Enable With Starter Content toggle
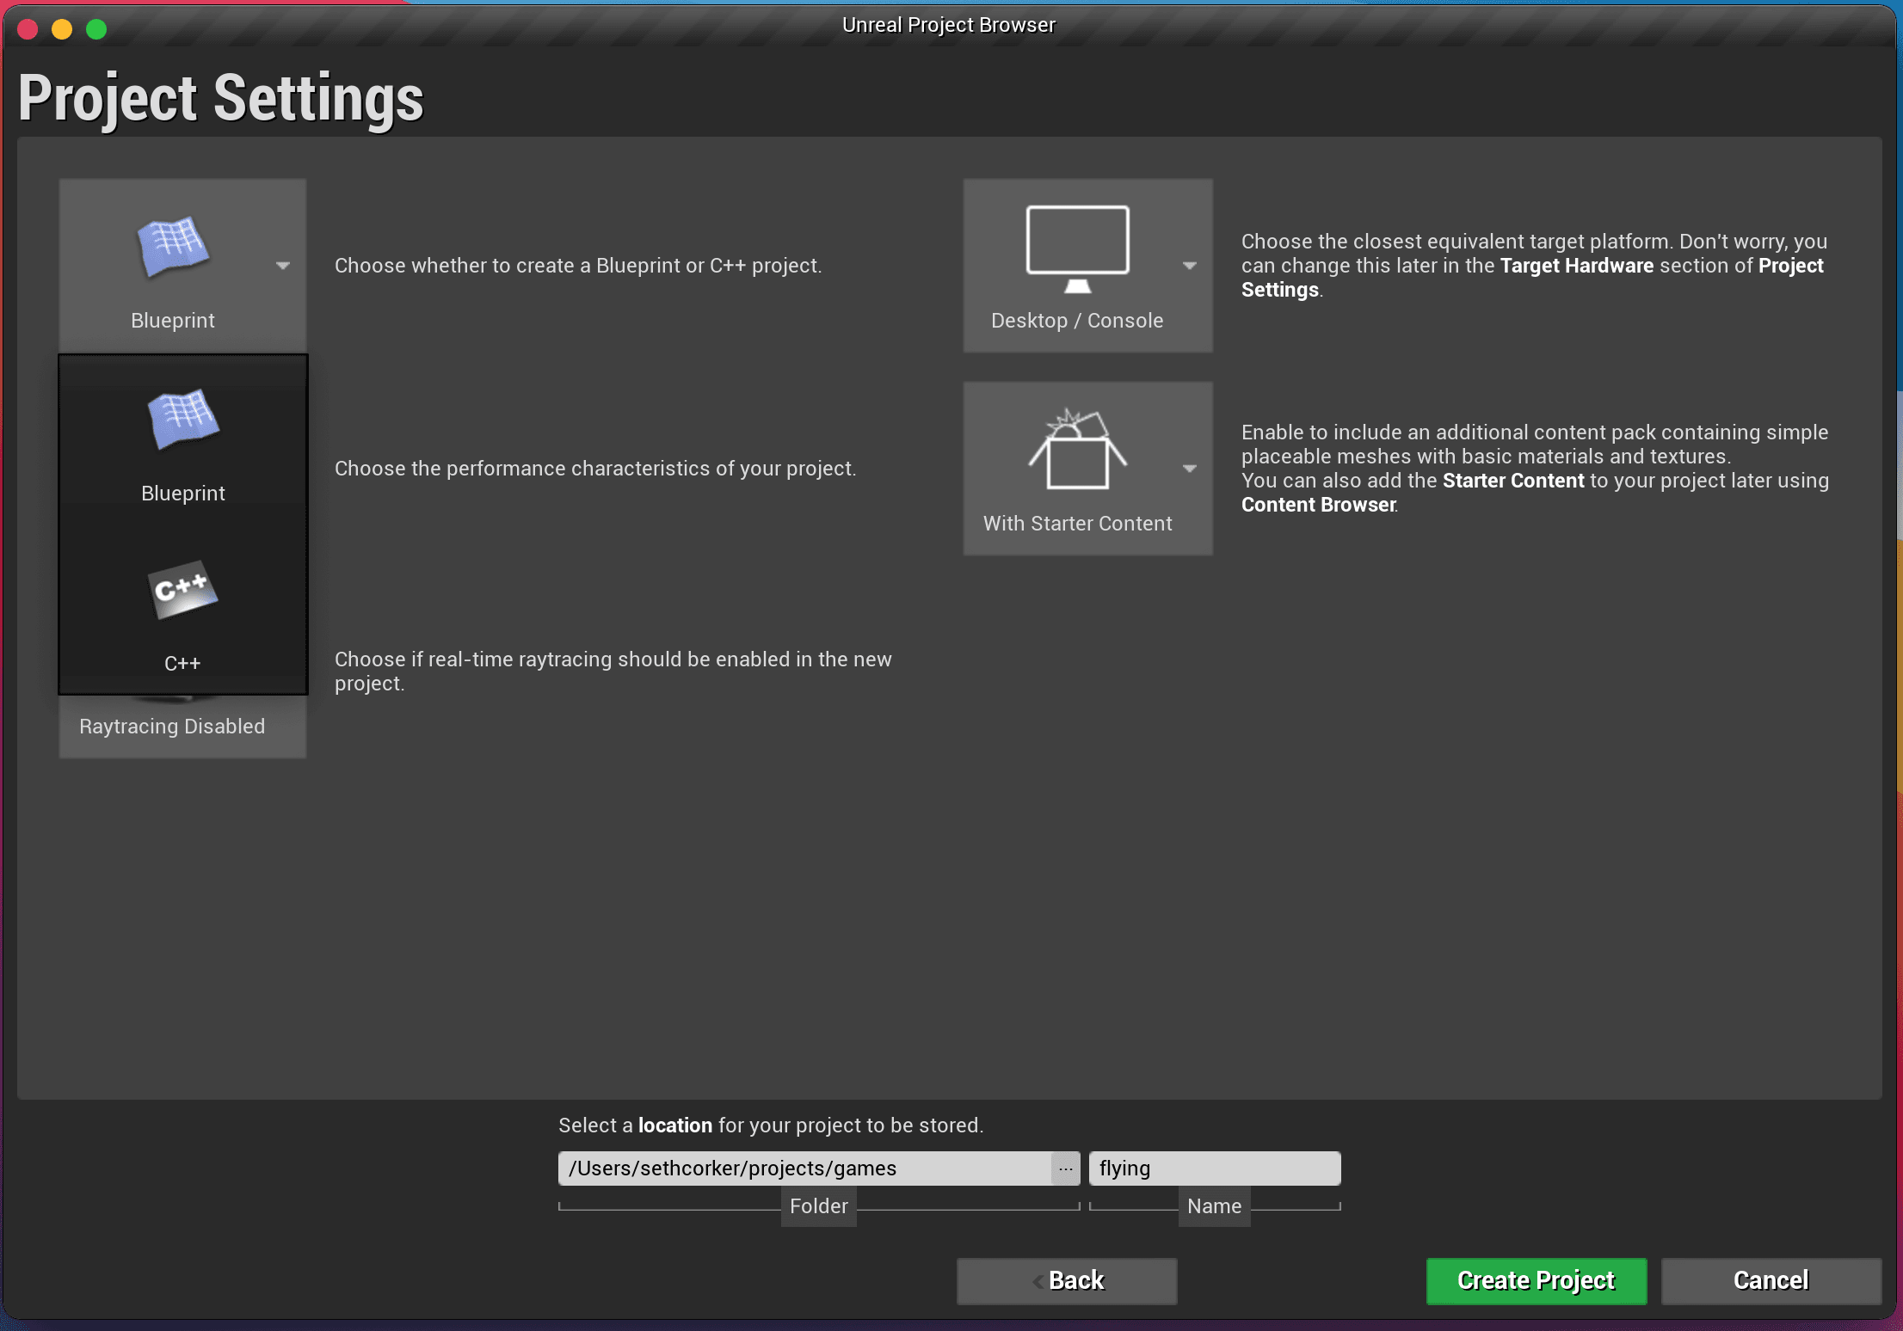This screenshot has height=1331, width=1903. pos(1086,469)
